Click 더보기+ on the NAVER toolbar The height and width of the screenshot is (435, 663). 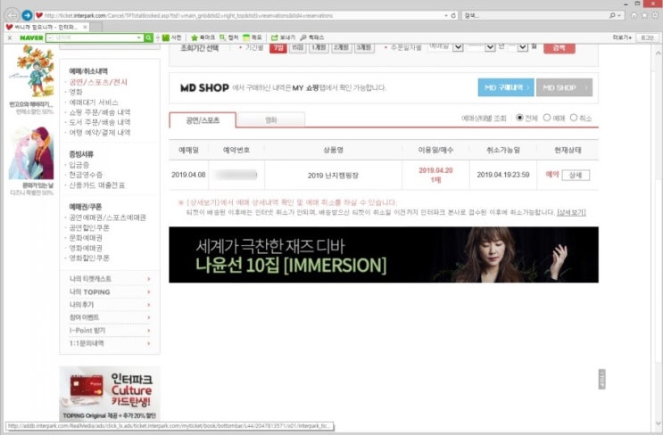tap(622, 38)
